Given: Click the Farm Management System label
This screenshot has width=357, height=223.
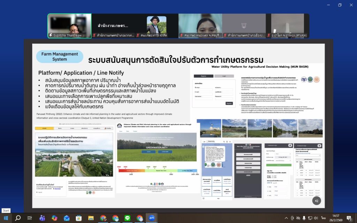Looking at the screenshot, I should [60, 56].
